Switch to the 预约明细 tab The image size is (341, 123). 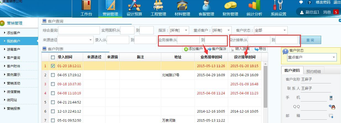(x=313, y=71)
